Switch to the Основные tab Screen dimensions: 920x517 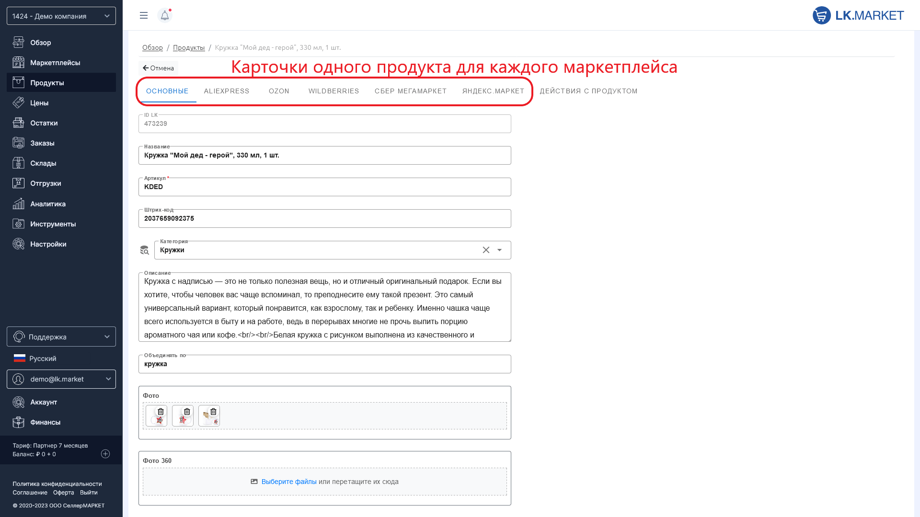coord(167,91)
